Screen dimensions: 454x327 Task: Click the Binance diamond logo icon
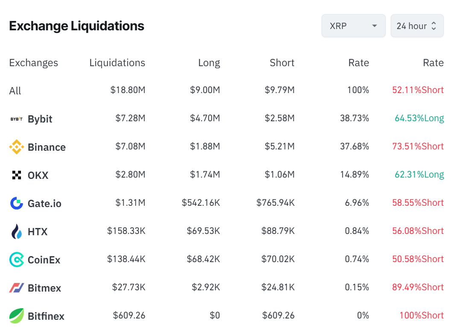point(17,147)
